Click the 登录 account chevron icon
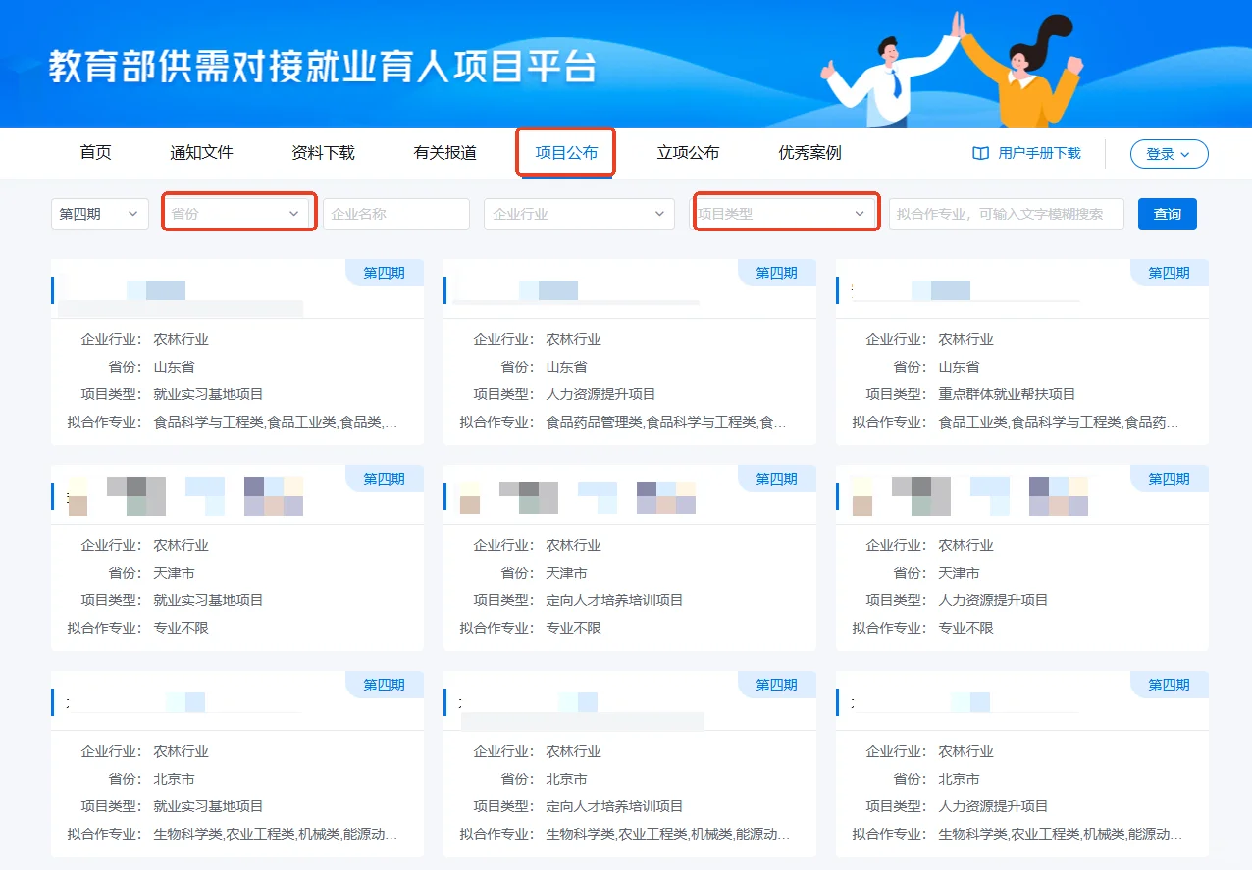 coord(1184,154)
